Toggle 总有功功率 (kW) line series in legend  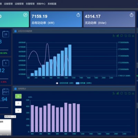click(x=65, y=83)
